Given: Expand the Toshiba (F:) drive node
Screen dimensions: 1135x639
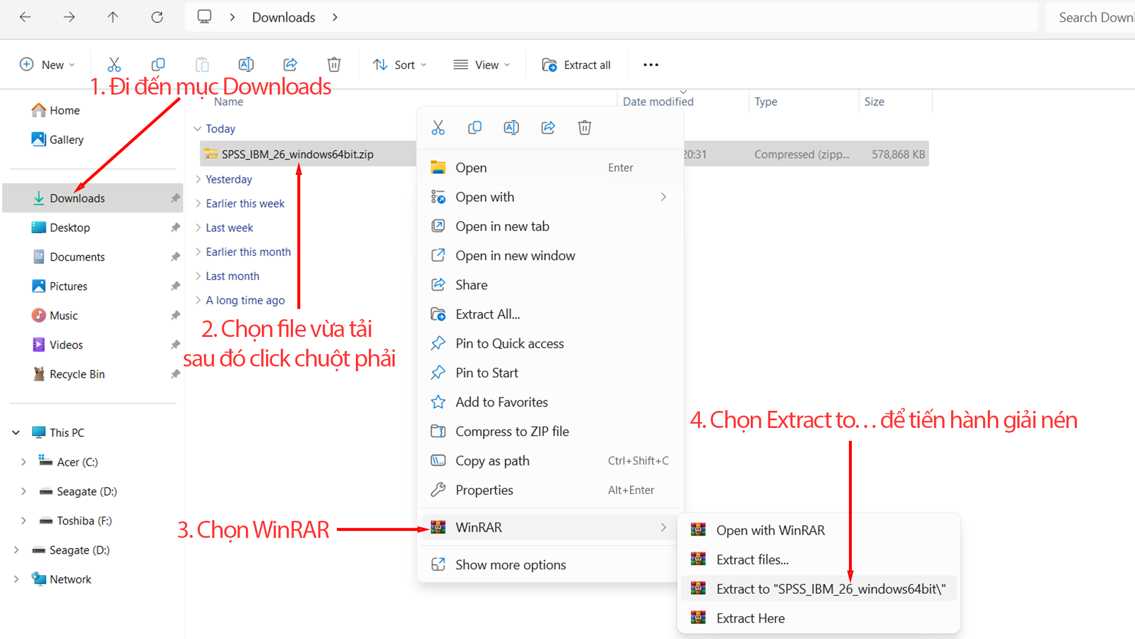Looking at the screenshot, I should point(24,521).
